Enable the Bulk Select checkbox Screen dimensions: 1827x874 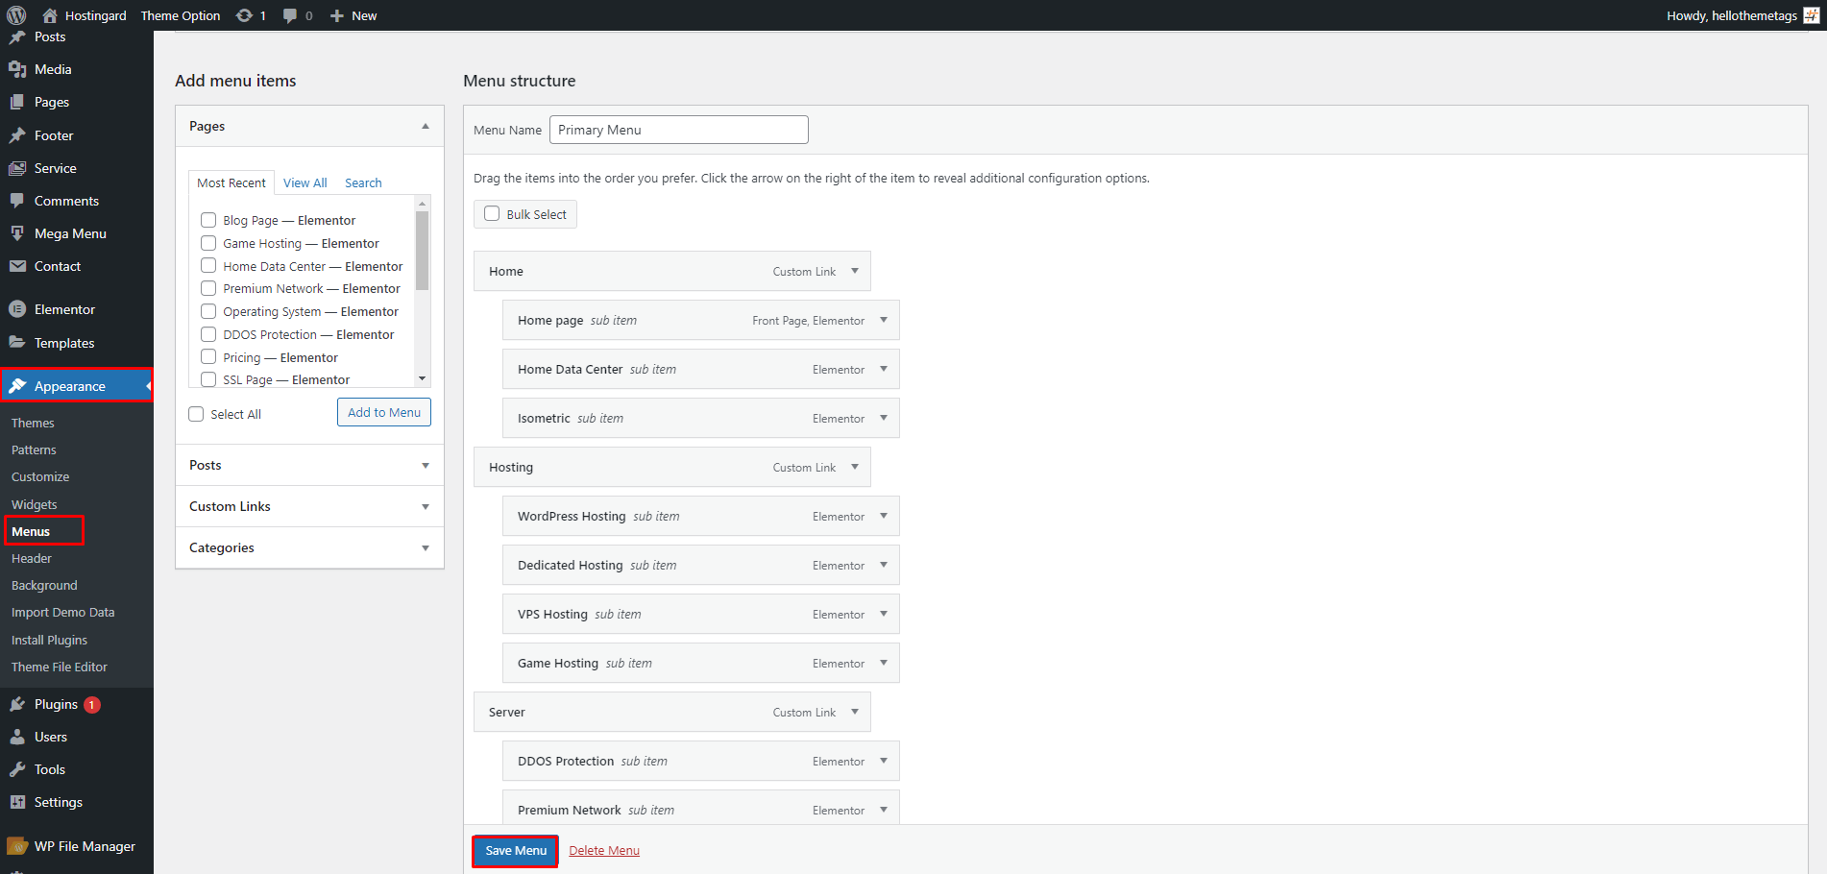coord(492,213)
